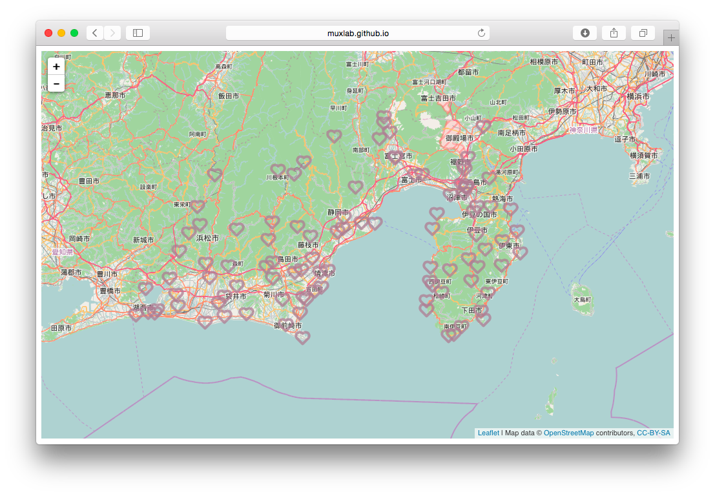Click the heart marker directly above 川根本町
715x496 pixels.
(x=278, y=170)
